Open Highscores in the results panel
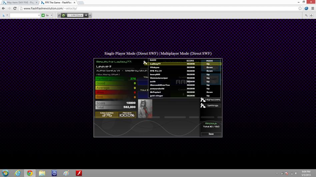 (x=211, y=100)
